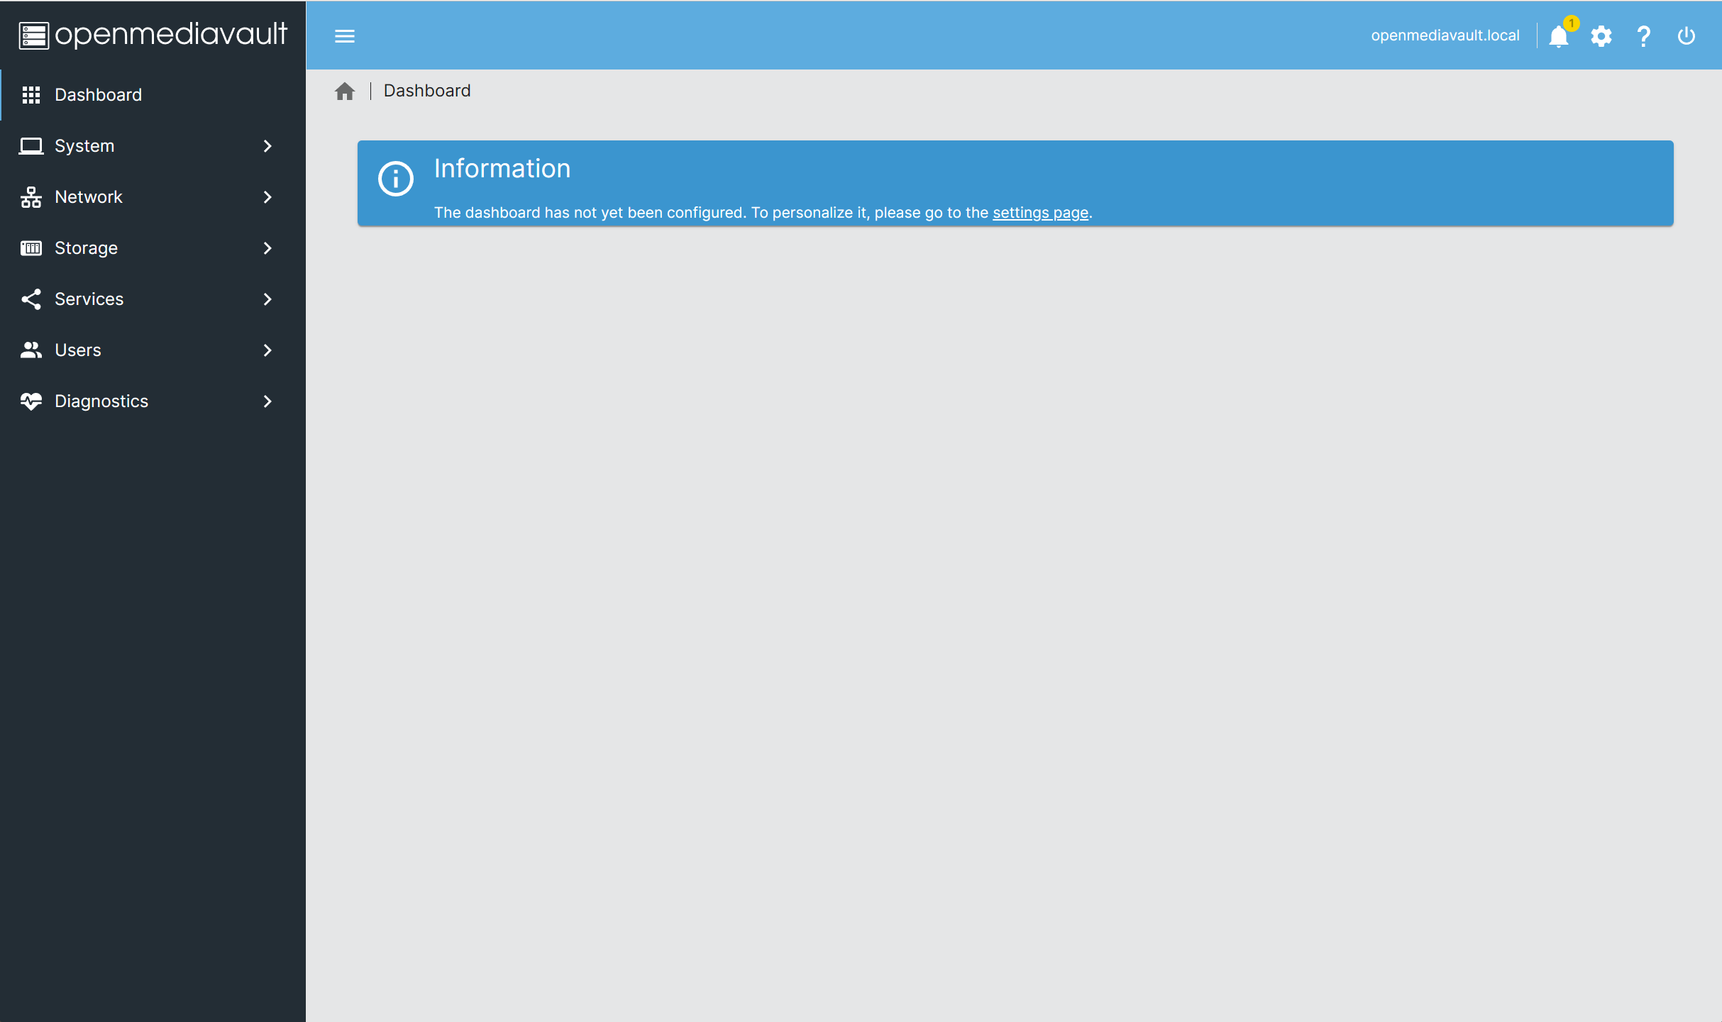Open the help question mark menu
Image resolution: width=1722 pixels, height=1022 pixels.
tap(1643, 36)
